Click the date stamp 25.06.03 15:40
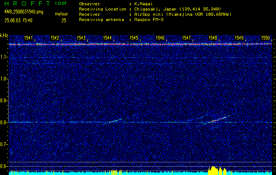The width and height of the screenshot is (276, 175). tap(18, 21)
